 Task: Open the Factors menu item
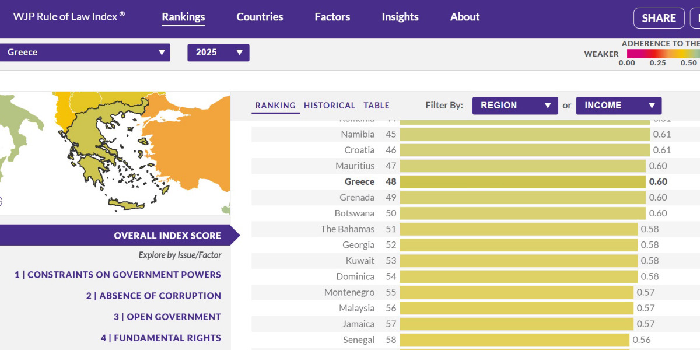[332, 17]
